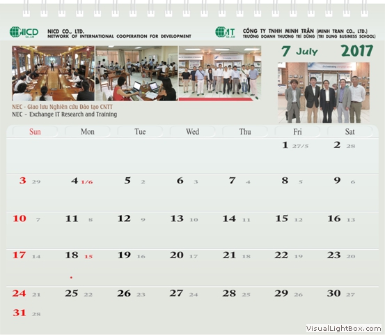
Task: Click the MT globe logo
Action: click(225, 32)
